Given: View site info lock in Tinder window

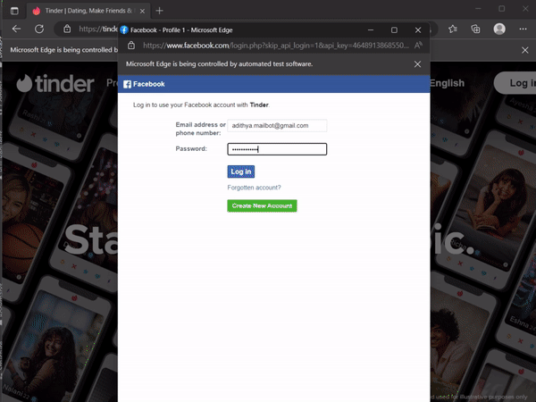Looking at the screenshot, I should (x=67, y=29).
